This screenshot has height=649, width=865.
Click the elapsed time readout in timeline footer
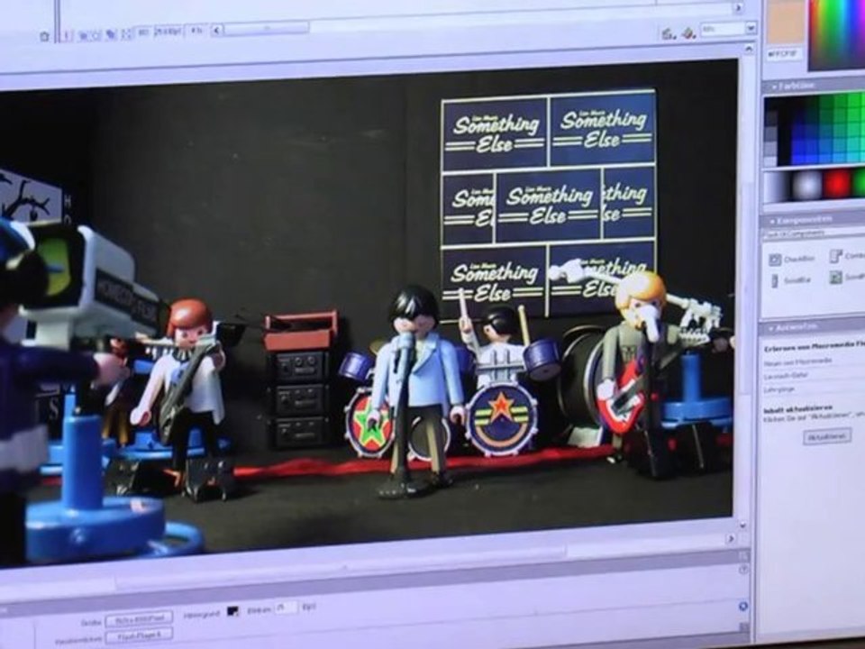click(196, 31)
